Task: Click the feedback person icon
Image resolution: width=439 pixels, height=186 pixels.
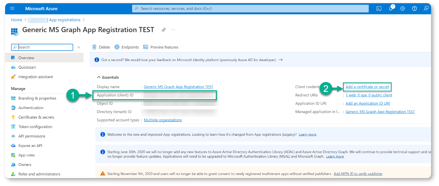Action: (x=426, y=9)
